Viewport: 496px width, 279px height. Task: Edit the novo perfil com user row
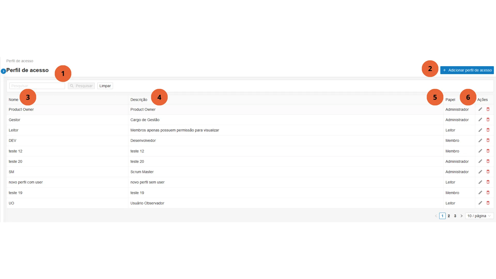[480, 182]
